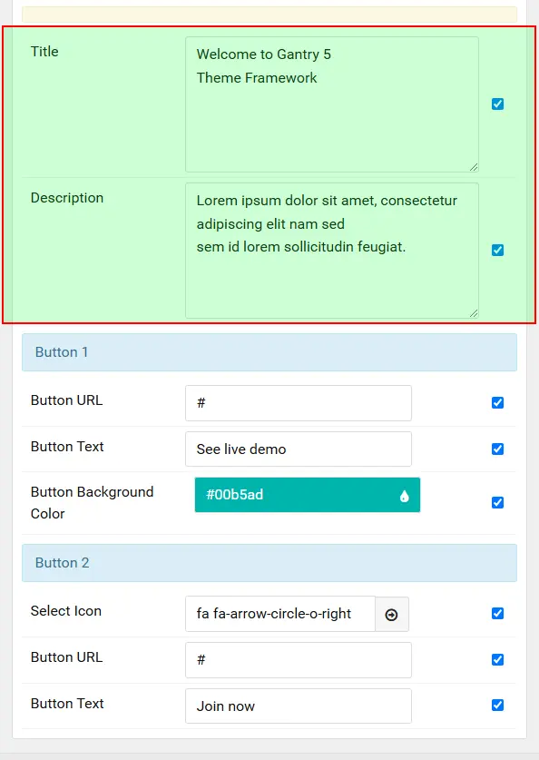The image size is (539, 760).
Task: Select the Button 2 section header
Action: tap(269, 563)
